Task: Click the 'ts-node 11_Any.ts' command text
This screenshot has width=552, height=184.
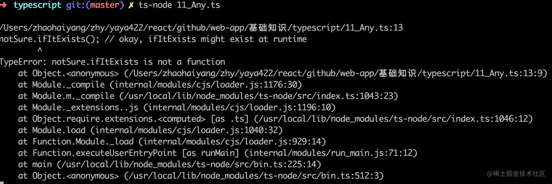Action: click(179, 6)
